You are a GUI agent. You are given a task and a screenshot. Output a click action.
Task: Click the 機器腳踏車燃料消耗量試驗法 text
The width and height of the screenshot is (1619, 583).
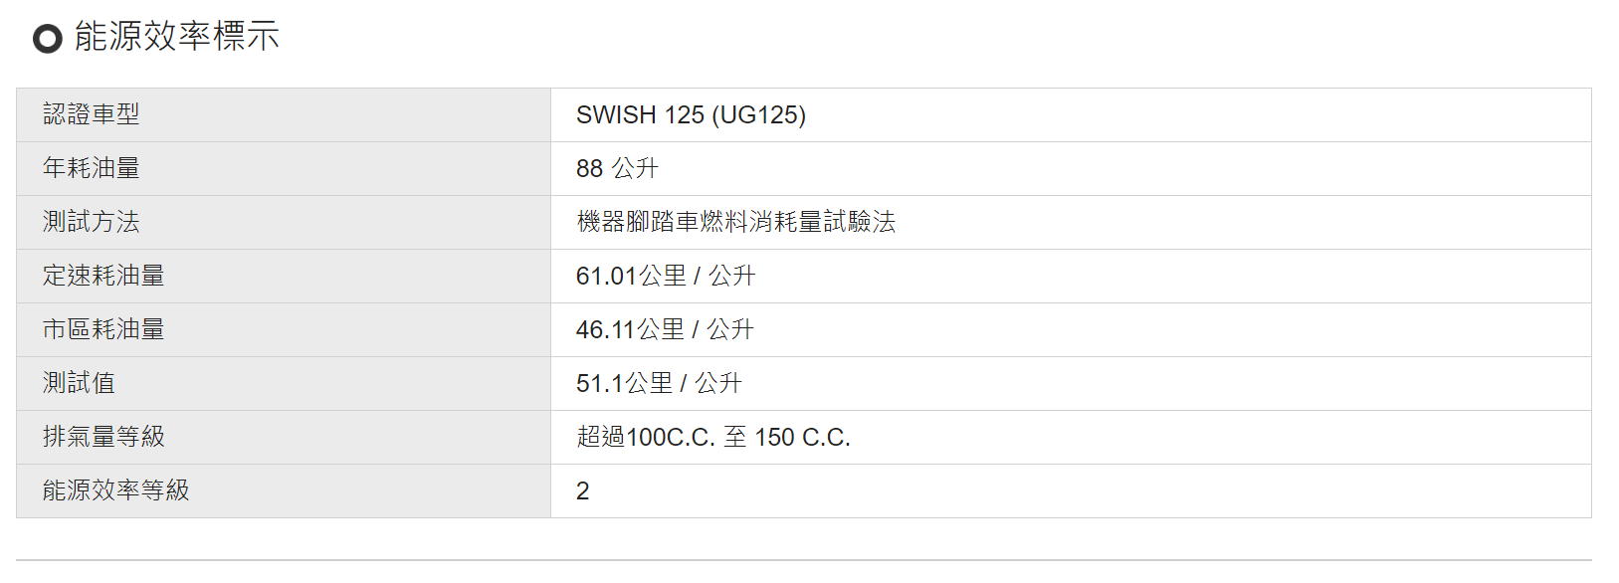pos(735,222)
